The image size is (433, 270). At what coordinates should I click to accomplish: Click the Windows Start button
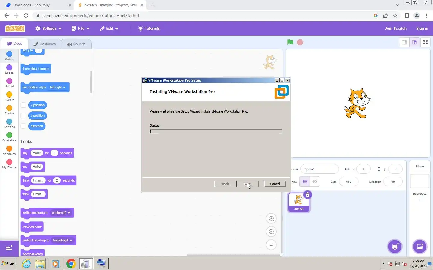pos(8,264)
